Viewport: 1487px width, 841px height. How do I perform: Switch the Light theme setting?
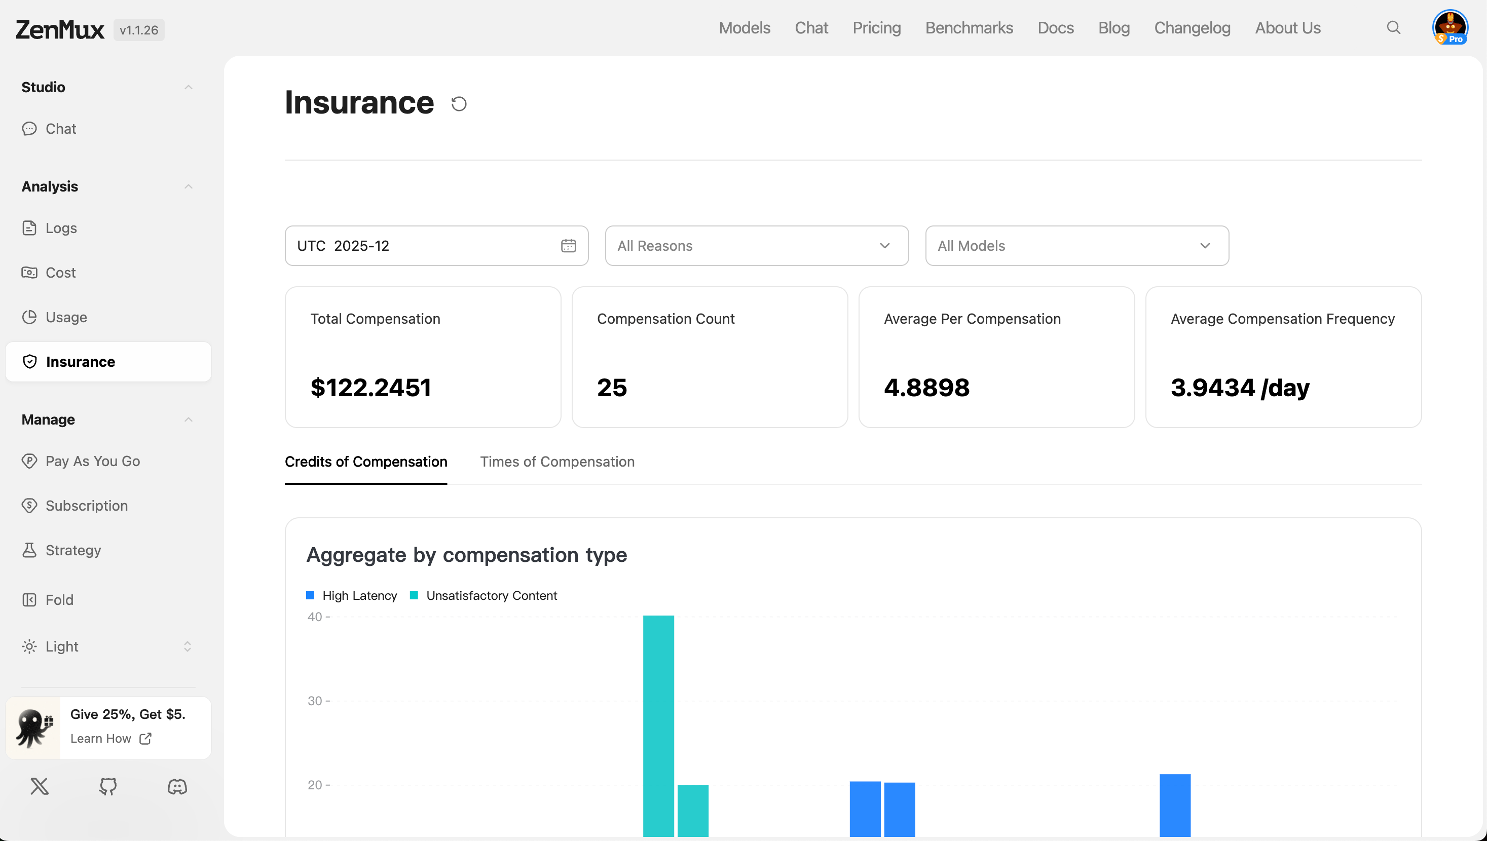tap(62, 646)
